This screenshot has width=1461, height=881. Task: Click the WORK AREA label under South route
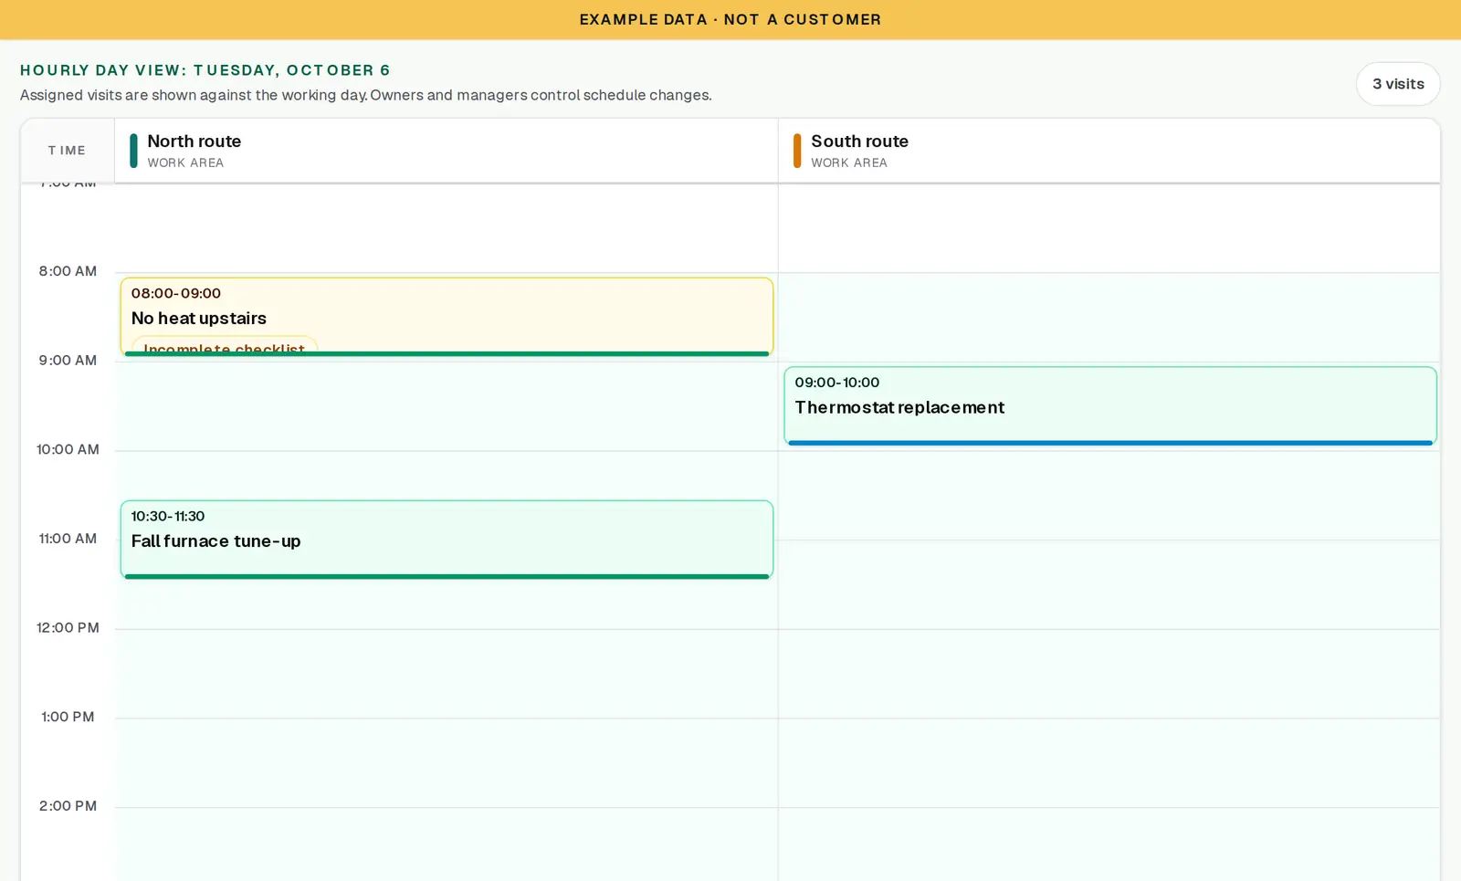pyautogui.click(x=849, y=163)
